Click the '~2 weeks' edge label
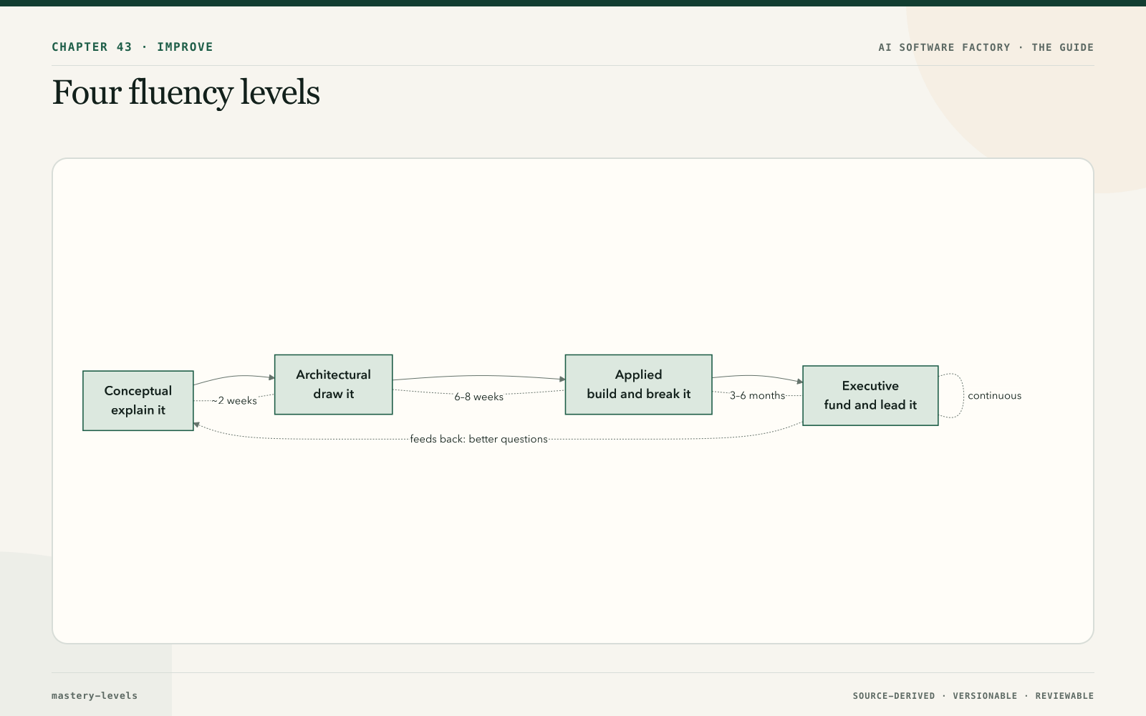 coord(234,400)
